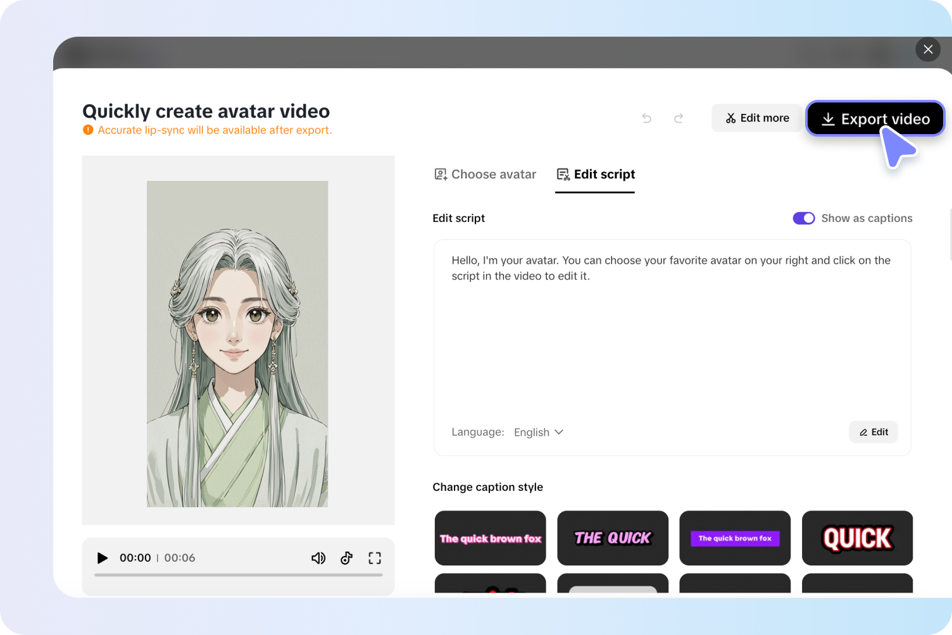Open the Language dropdown set to English
Viewport: 952px width, 635px height.
point(537,432)
